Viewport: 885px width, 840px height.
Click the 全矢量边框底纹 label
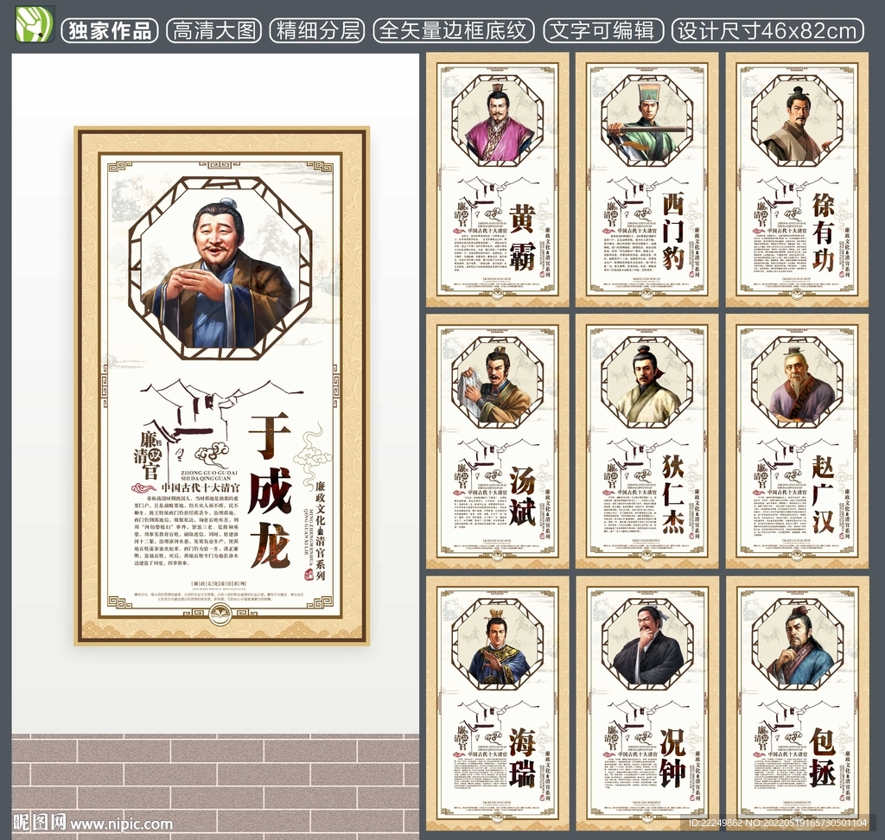(x=454, y=31)
